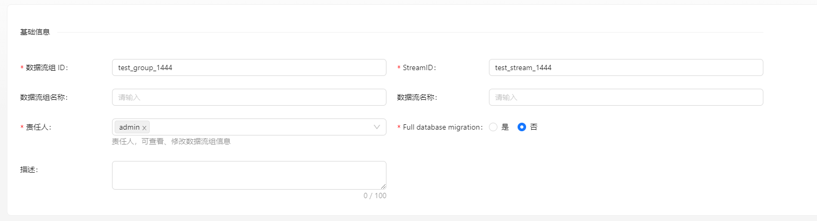Click the Full database migration label
The width and height of the screenshot is (817, 221).
click(x=442, y=127)
